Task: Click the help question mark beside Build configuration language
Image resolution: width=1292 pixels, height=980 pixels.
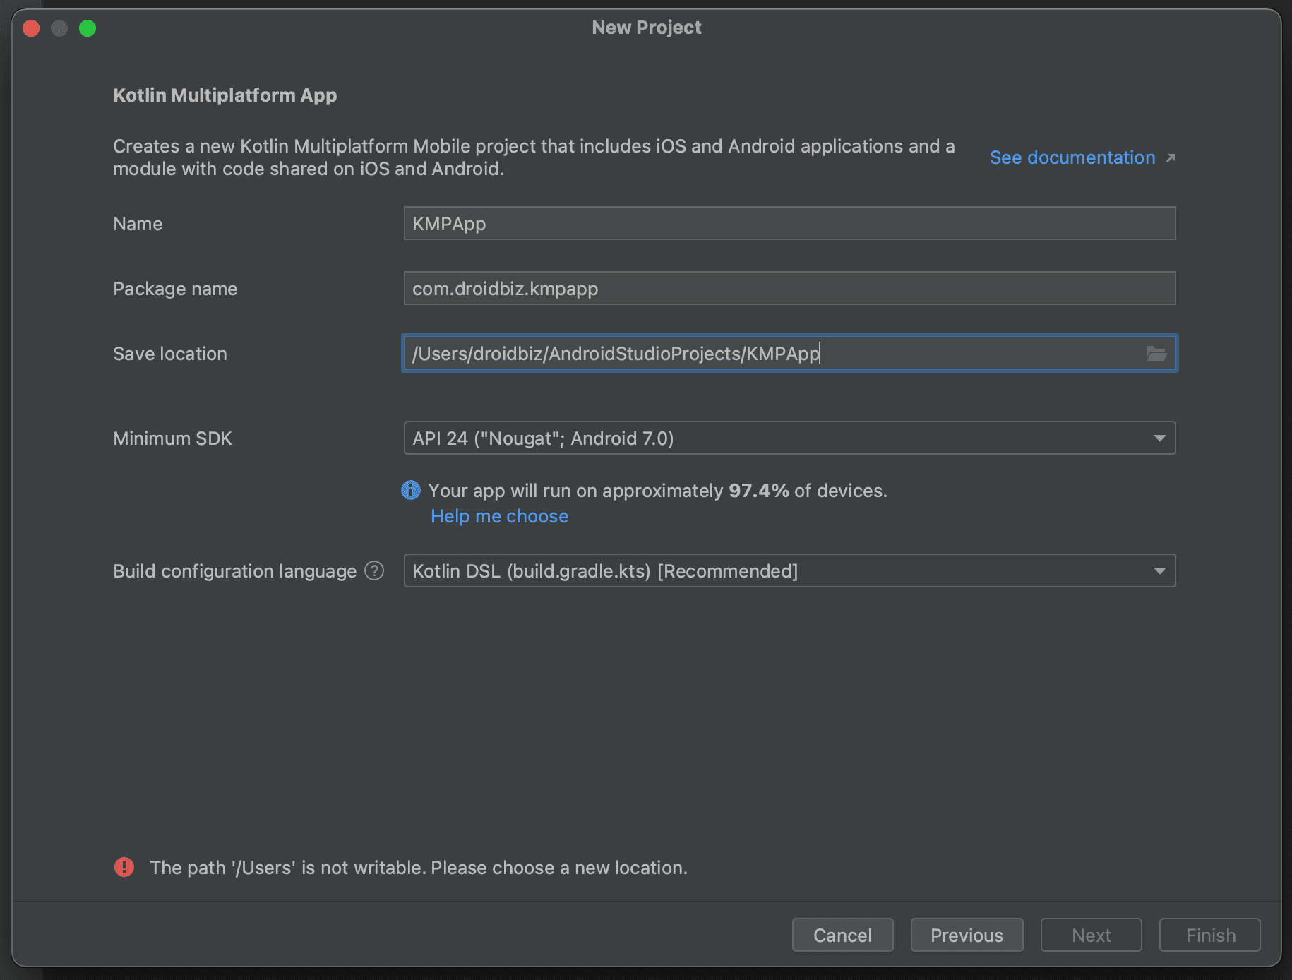Action: coord(374,570)
